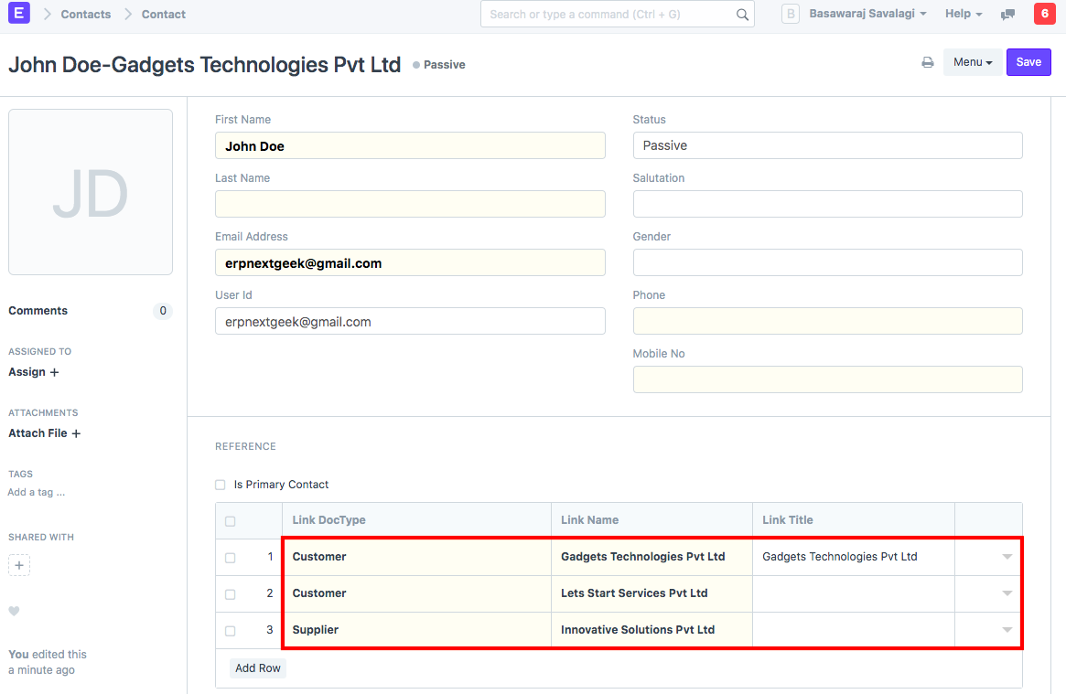
Task: Enable the Is Primary Contact checkbox
Action: (x=221, y=485)
